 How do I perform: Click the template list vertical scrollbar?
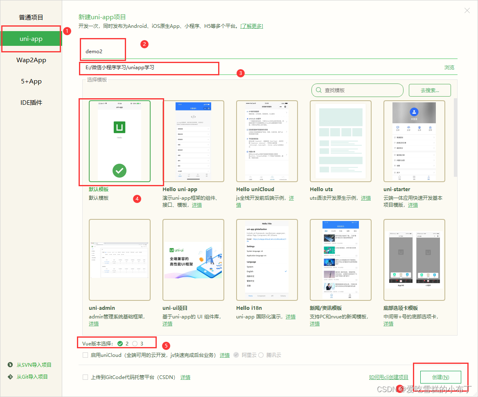[x=455, y=138]
